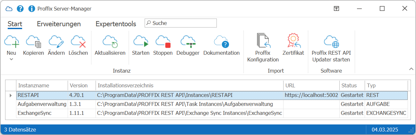
Task: Stop the instance with Stoppen
Action: point(163,45)
